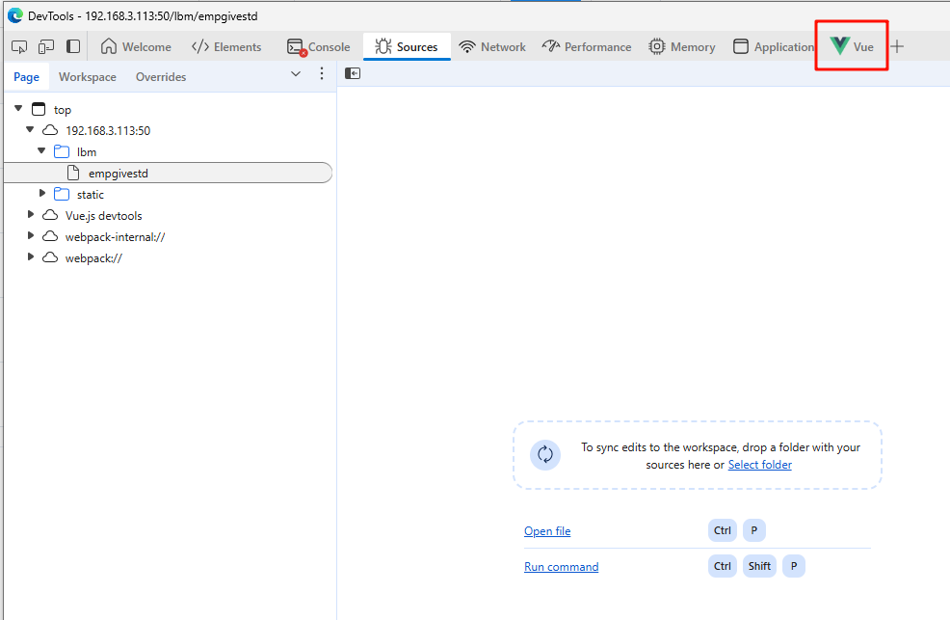Click cloud icon next to webpack://
Screen dimensions: 950x620
[x=50, y=257]
